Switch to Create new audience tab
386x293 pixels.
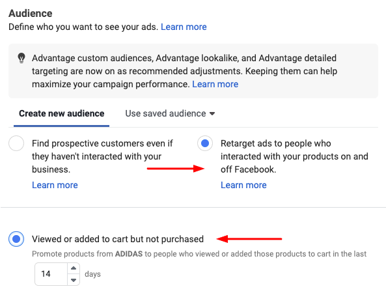(62, 113)
